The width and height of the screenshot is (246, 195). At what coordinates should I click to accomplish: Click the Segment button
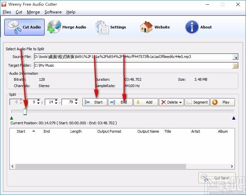[x=197, y=102]
